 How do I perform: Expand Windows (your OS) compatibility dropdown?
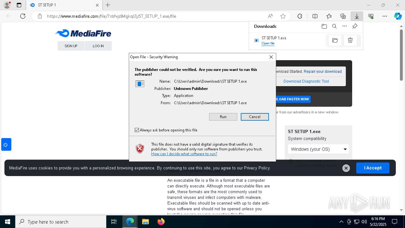[318, 149]
